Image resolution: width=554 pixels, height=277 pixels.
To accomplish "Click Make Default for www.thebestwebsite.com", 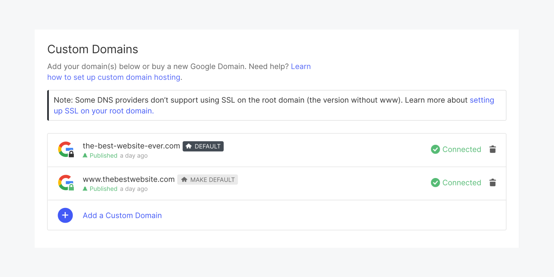I will pyautogui.click(x=208, y=179).
